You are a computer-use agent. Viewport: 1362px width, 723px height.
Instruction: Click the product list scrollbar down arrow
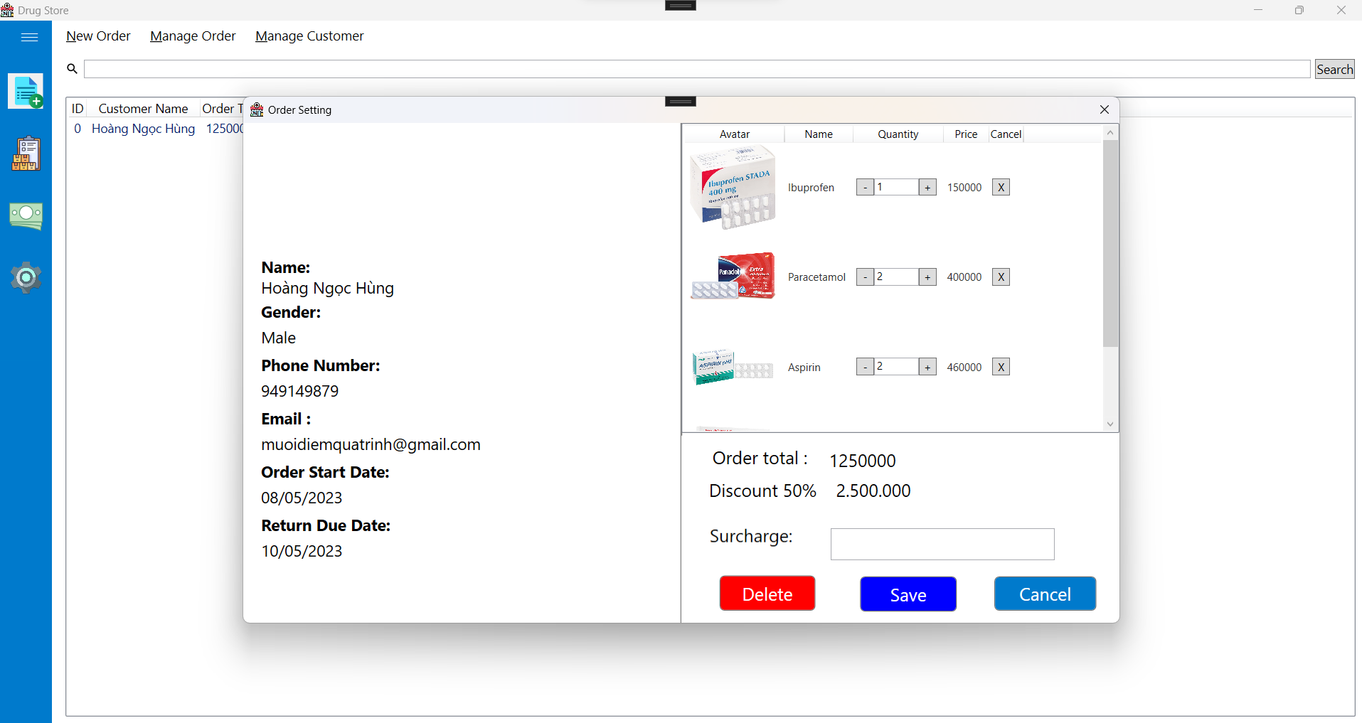click(x=1110, y=424)
